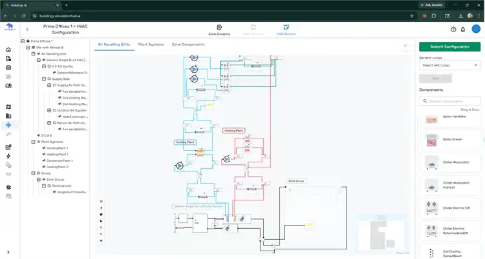The height and width of the screenshot is (259, 485).
Task: Click the Cooling Plant label on the diagram
Action: click(x=185, y=142)
